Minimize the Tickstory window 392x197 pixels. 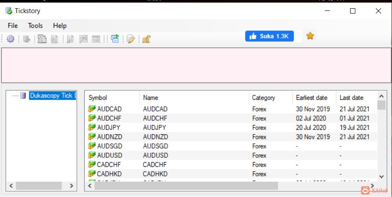pyautogui.click(x=327, y=11)
